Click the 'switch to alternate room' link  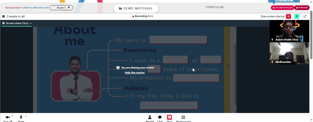point(36,8)
